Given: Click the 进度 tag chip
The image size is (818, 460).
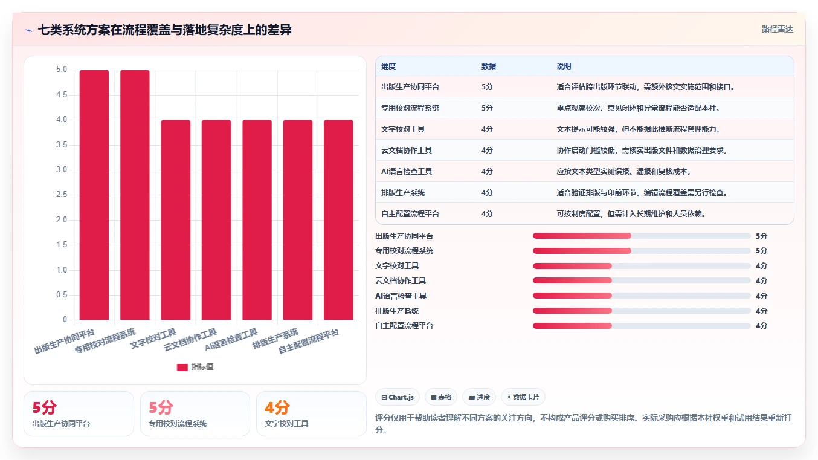Looking at the screenshot, I should 479,397.
